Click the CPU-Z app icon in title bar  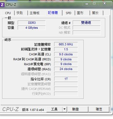click(2, 4)
